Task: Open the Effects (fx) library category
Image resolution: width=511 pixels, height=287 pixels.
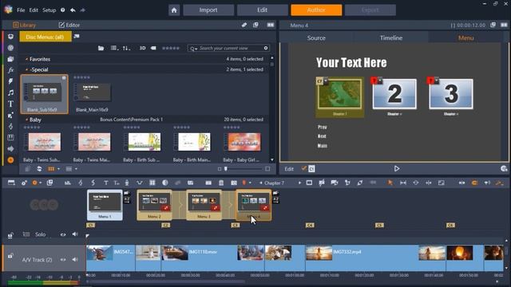Action: point(10,70)
